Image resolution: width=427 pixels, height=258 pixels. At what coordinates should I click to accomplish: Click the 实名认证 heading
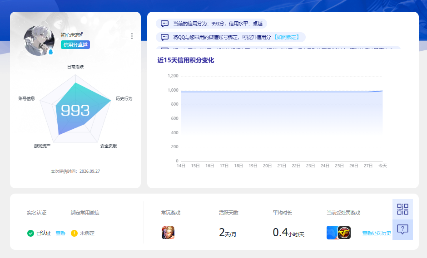pos(36,213)
